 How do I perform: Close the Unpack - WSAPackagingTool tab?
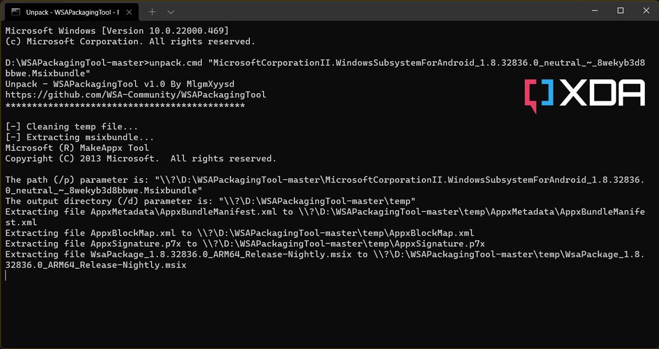[x=129, y=10]
